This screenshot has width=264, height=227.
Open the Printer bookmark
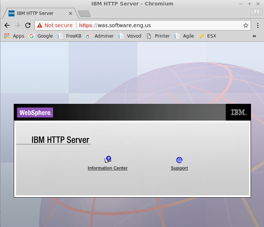point(158,36)
